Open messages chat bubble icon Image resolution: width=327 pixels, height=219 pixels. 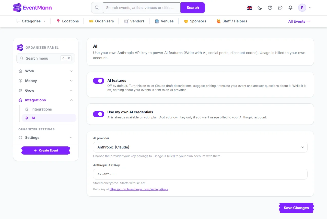pos(280,8)
